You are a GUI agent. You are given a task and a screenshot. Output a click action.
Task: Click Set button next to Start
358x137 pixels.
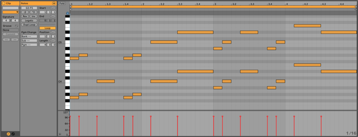53,8
